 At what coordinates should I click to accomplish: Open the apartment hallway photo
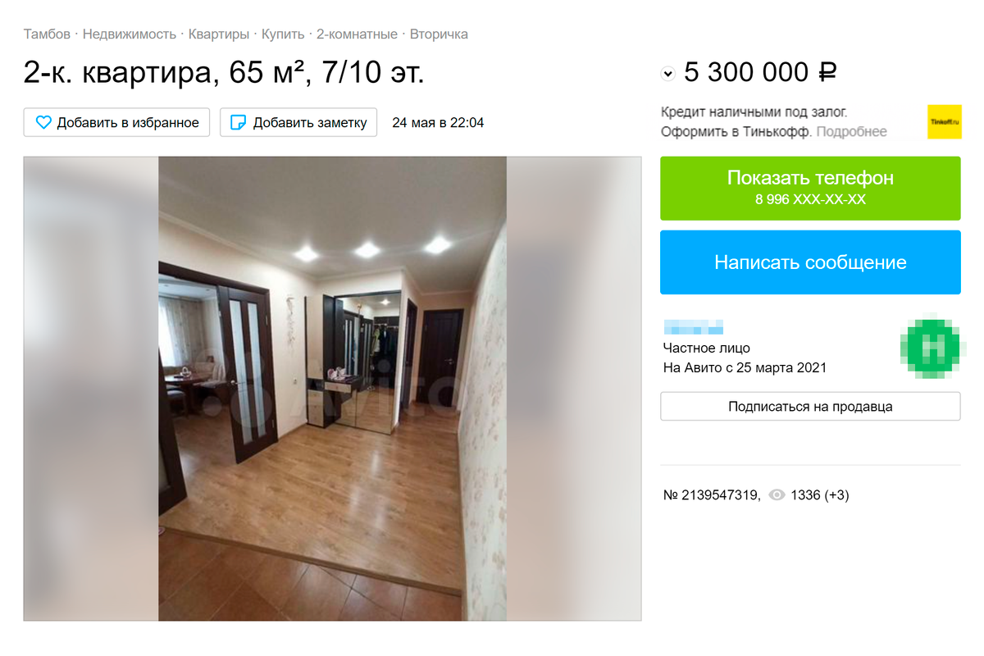[332, 389]
